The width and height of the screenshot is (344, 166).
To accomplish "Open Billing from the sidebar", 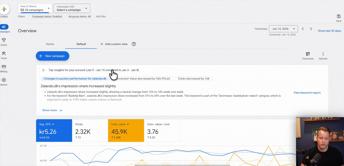I will (4, 67).
